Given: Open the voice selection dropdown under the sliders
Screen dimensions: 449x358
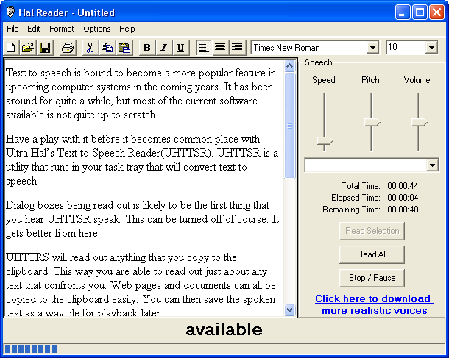Looking at the screenshot, I should [432, 165].
